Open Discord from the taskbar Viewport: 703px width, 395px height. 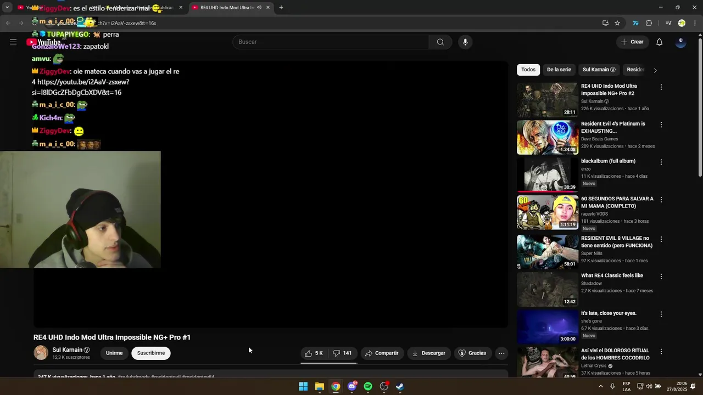pos(352,387)
